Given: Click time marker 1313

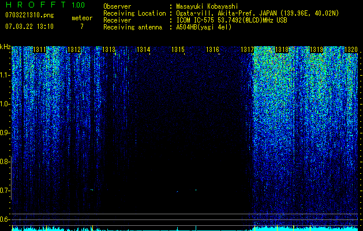Looking at the screenshot, I should [x=109, y=50].
